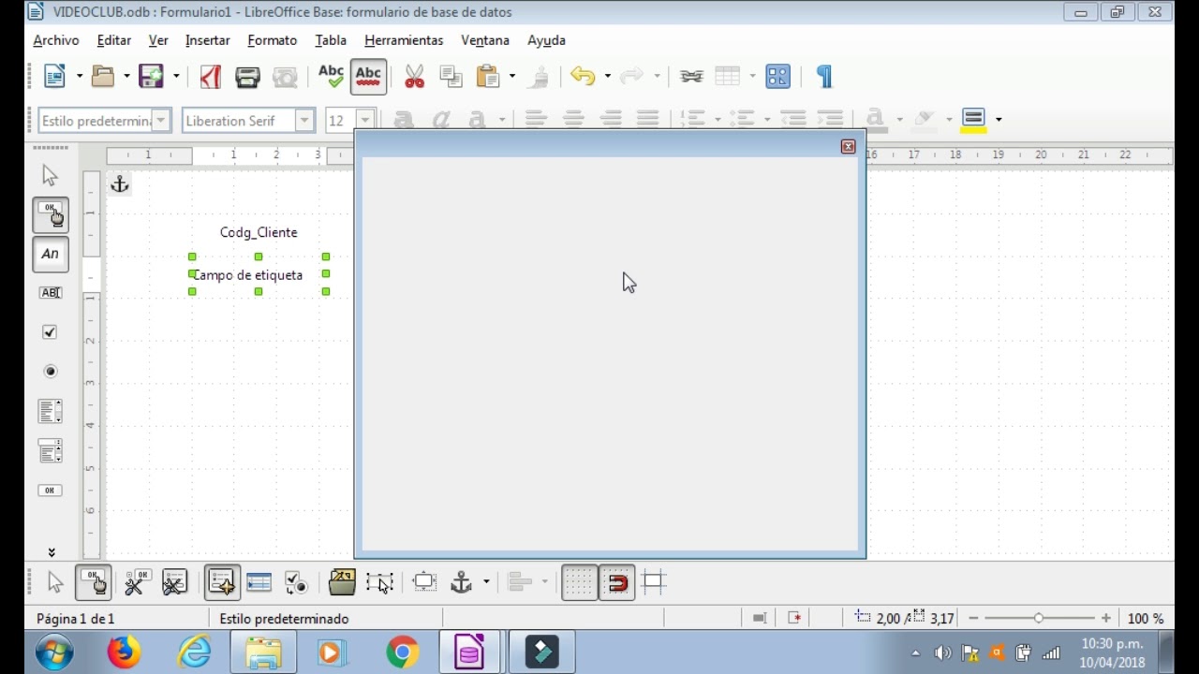The width and height of the screenshot is (1199, 674).
Task: Open the Ayuda menu
Action: pos(546,40)
